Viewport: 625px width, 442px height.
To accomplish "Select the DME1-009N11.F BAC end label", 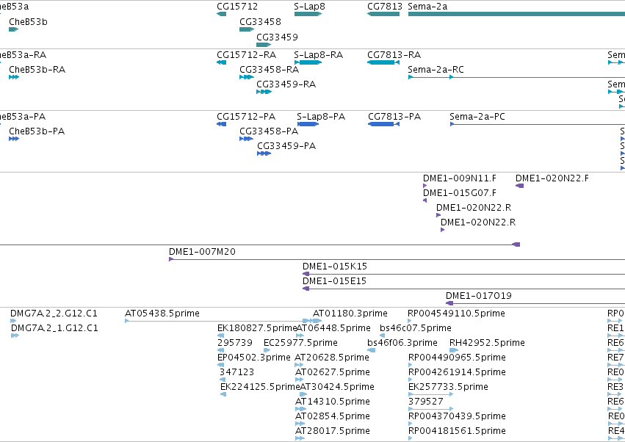I will coord(460,178).
